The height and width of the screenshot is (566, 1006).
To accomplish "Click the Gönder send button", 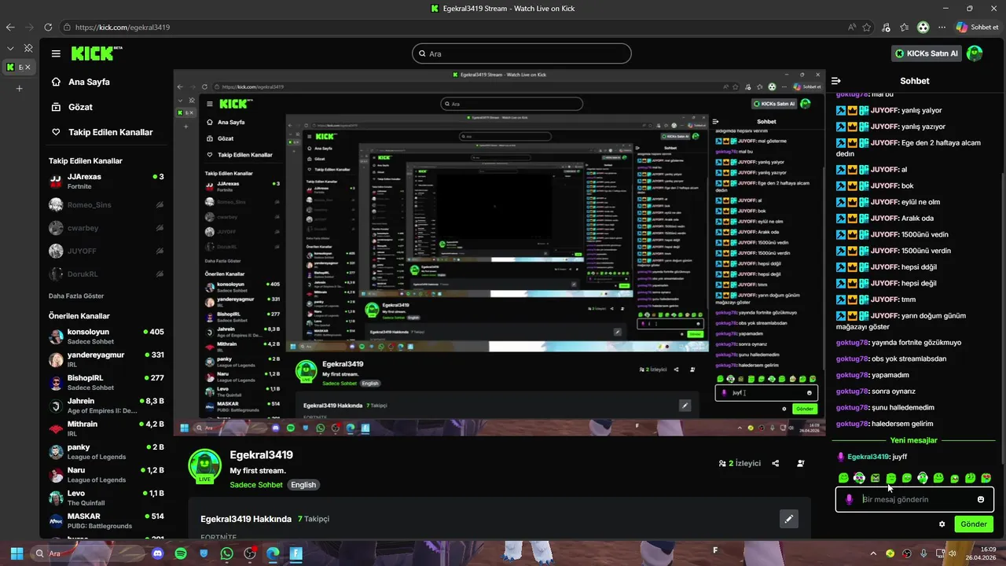I will [x=974, y=524].
